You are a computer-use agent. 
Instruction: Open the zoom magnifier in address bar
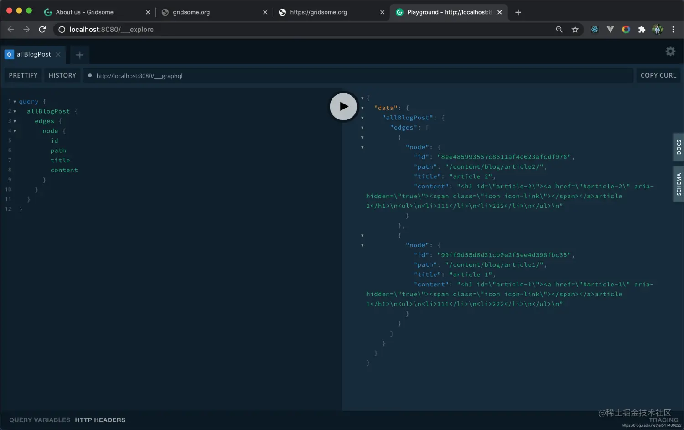pos(559,30)
